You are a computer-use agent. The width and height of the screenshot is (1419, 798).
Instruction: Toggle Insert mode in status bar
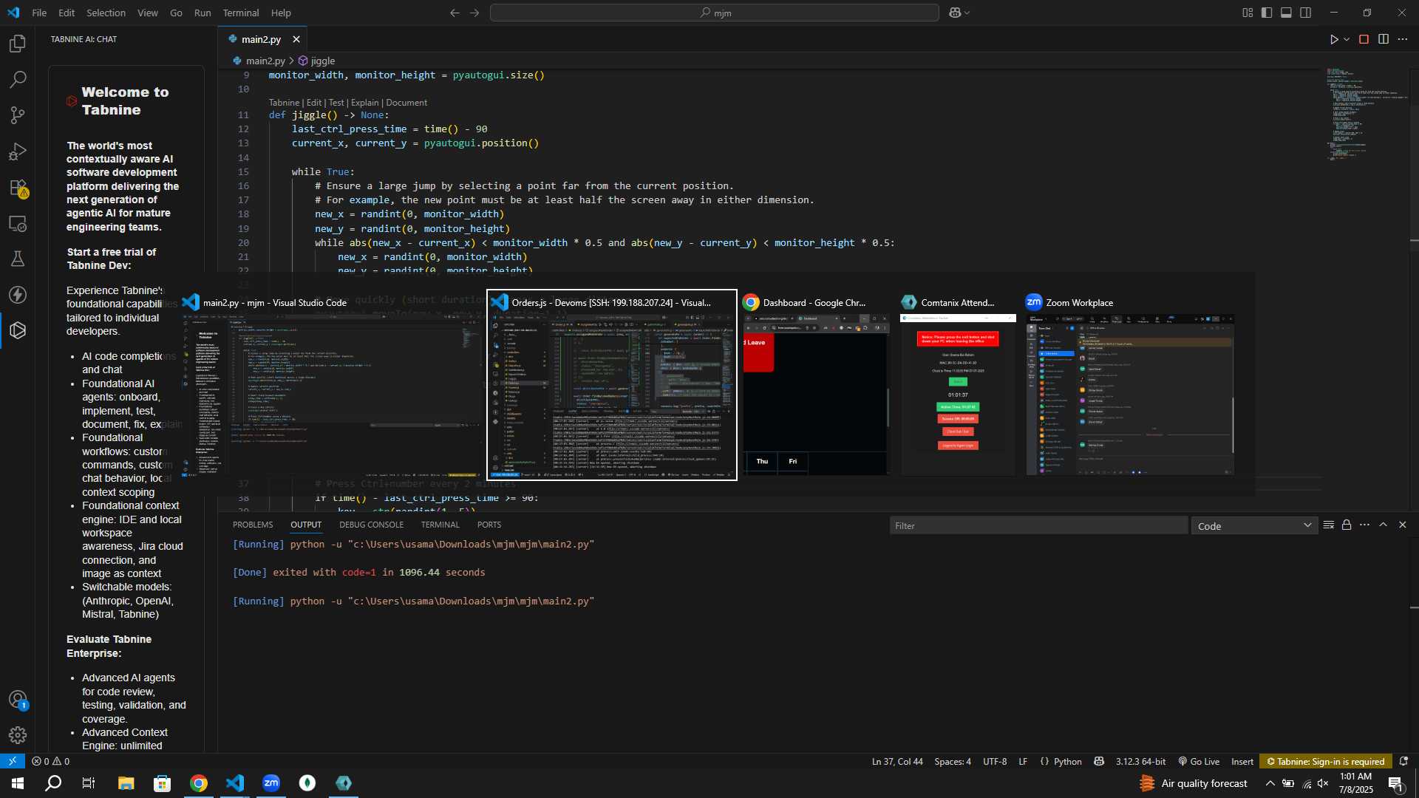click(1242, 761)
